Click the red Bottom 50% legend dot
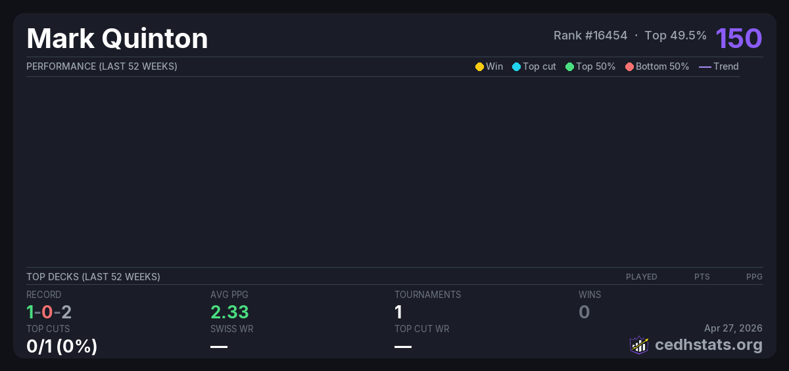789x371 pixels. pos(629,66)
